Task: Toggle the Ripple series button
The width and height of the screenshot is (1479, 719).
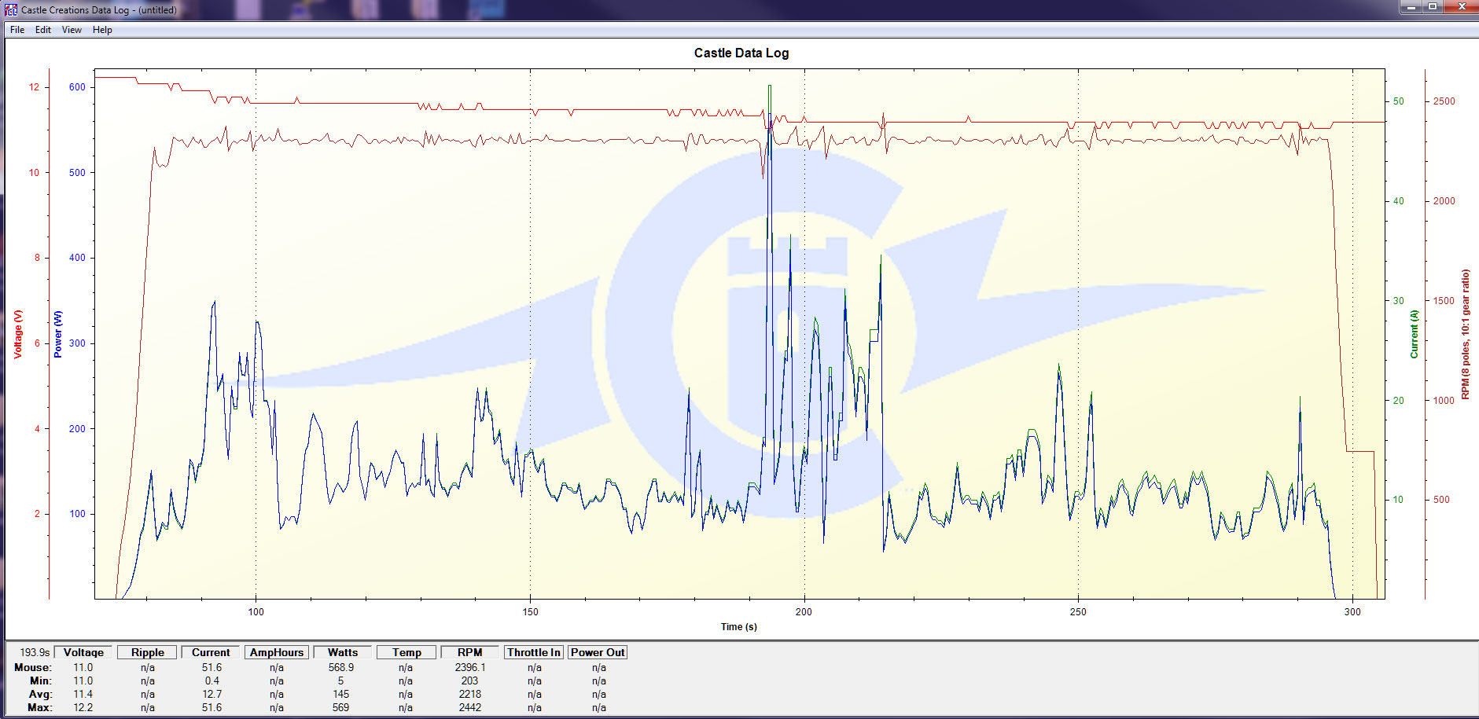Action: tap(148, 652)
